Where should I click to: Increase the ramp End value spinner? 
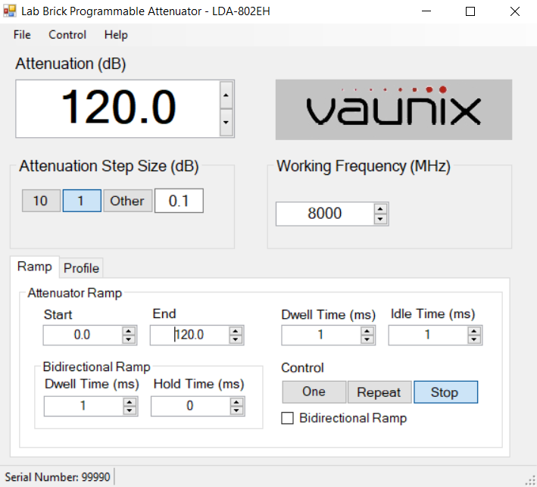236,330
